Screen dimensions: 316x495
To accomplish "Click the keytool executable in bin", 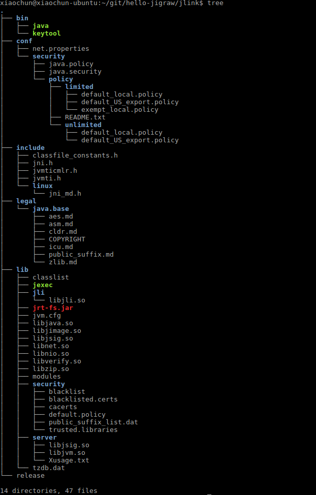I will click(x=46, y=34).
